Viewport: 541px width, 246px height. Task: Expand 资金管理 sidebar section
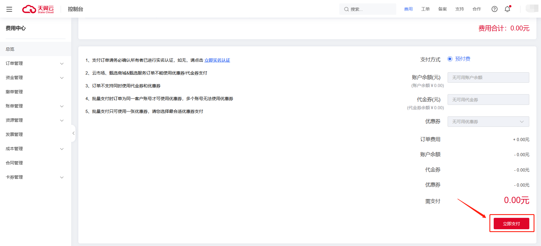[x=35, y=78]
